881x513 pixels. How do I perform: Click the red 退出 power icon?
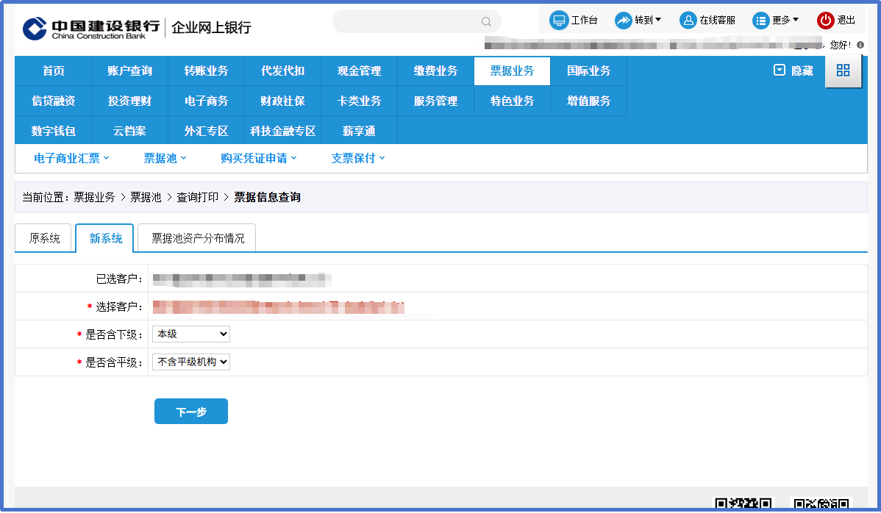(826, 21)
